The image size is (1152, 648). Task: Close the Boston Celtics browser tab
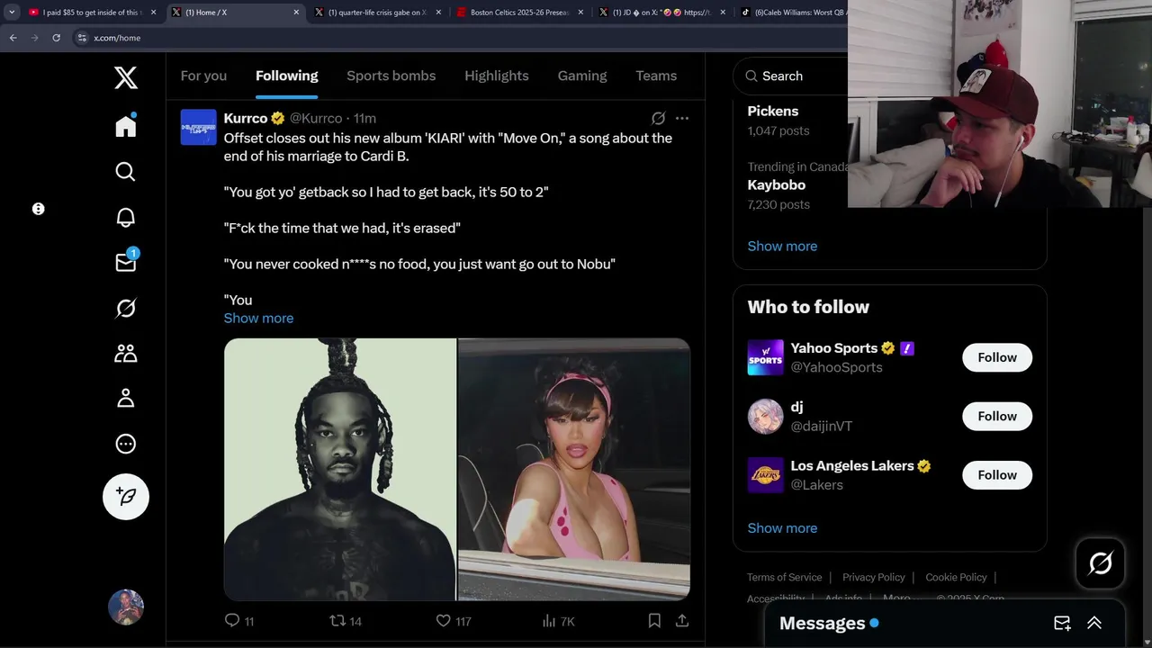[x=580, y=13]
